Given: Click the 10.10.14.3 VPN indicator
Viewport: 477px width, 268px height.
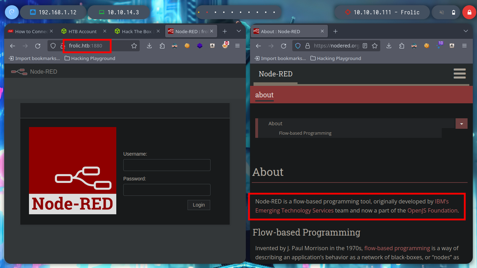Looking at the screenshot, I should point(119,12).
